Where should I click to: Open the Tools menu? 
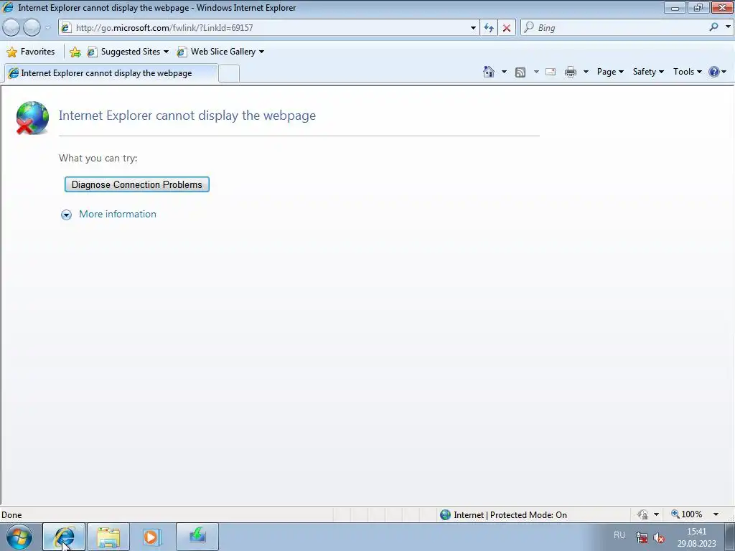click(687, 72)
